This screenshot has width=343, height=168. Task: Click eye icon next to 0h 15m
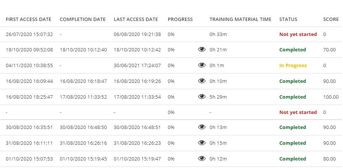click(202, 143)
